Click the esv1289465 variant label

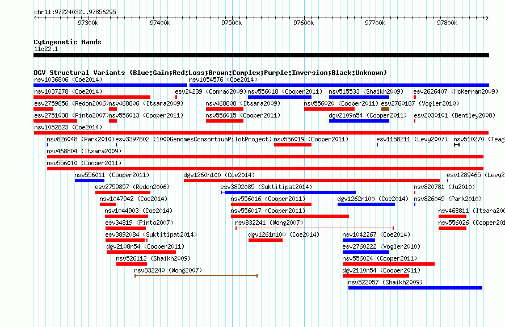[475, 175]
